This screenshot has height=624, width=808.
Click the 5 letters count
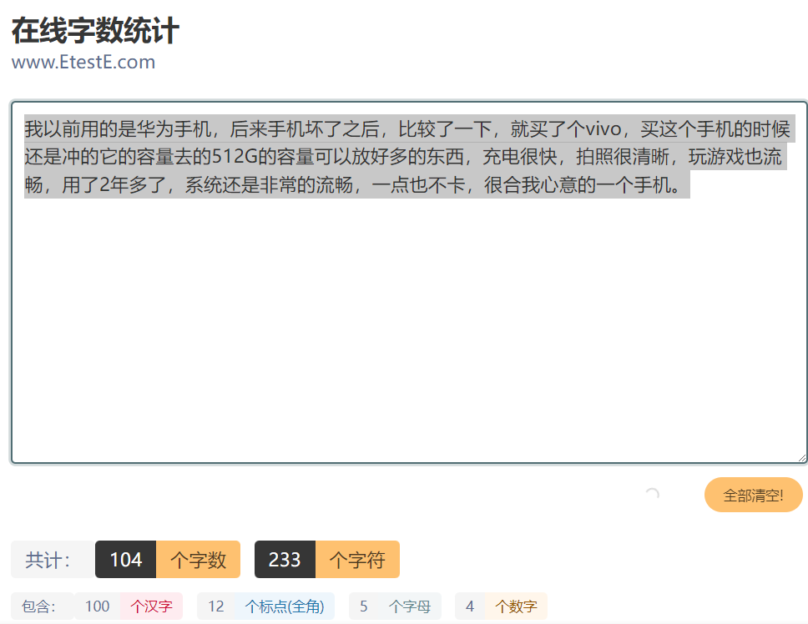click(364, 606)
